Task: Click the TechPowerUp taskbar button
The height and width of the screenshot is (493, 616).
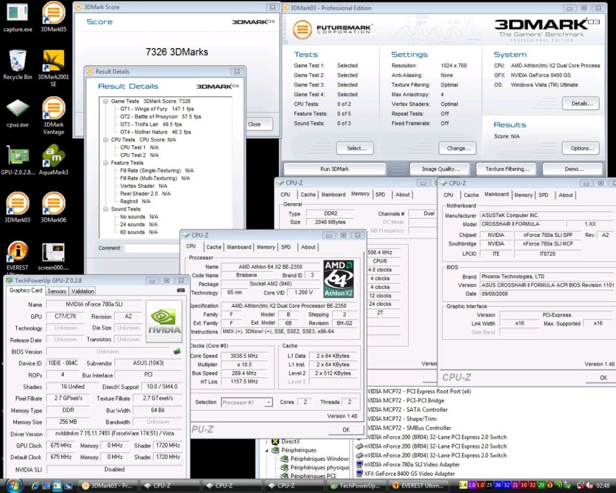Action: tap(356, 486)
